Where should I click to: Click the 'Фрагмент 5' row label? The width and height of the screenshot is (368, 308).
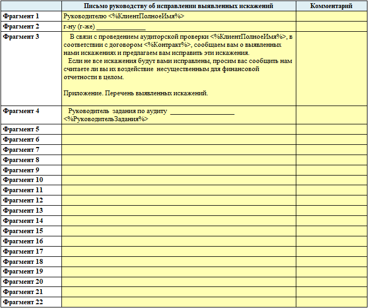[31, 129]
